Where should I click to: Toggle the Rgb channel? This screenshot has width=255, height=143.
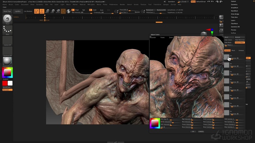tap(84, 10)
